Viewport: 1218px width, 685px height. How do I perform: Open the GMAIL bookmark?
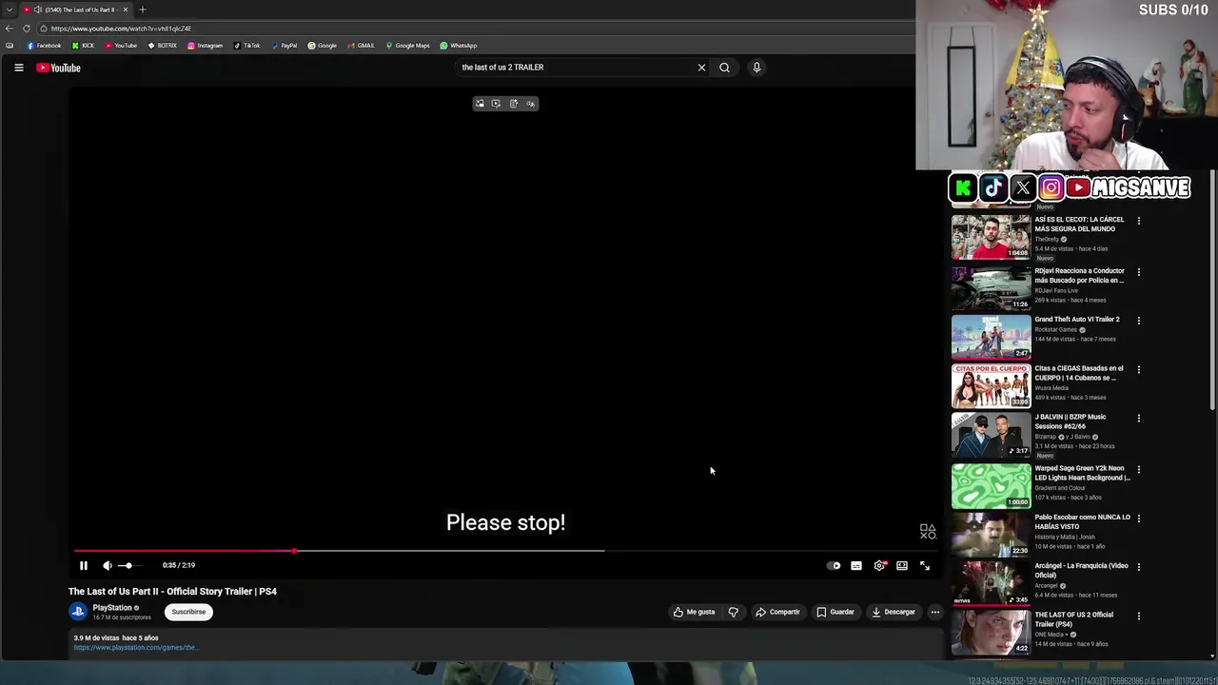coord(361,46)
